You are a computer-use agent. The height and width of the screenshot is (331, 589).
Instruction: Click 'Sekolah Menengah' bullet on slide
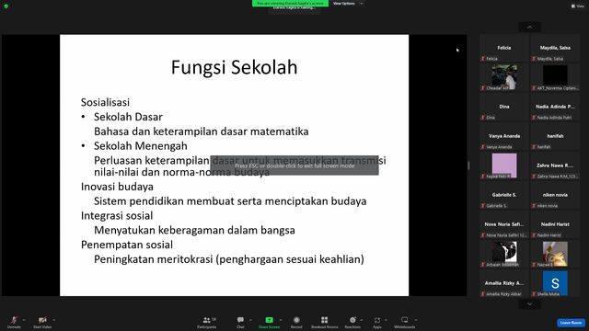tap(141, 146)
